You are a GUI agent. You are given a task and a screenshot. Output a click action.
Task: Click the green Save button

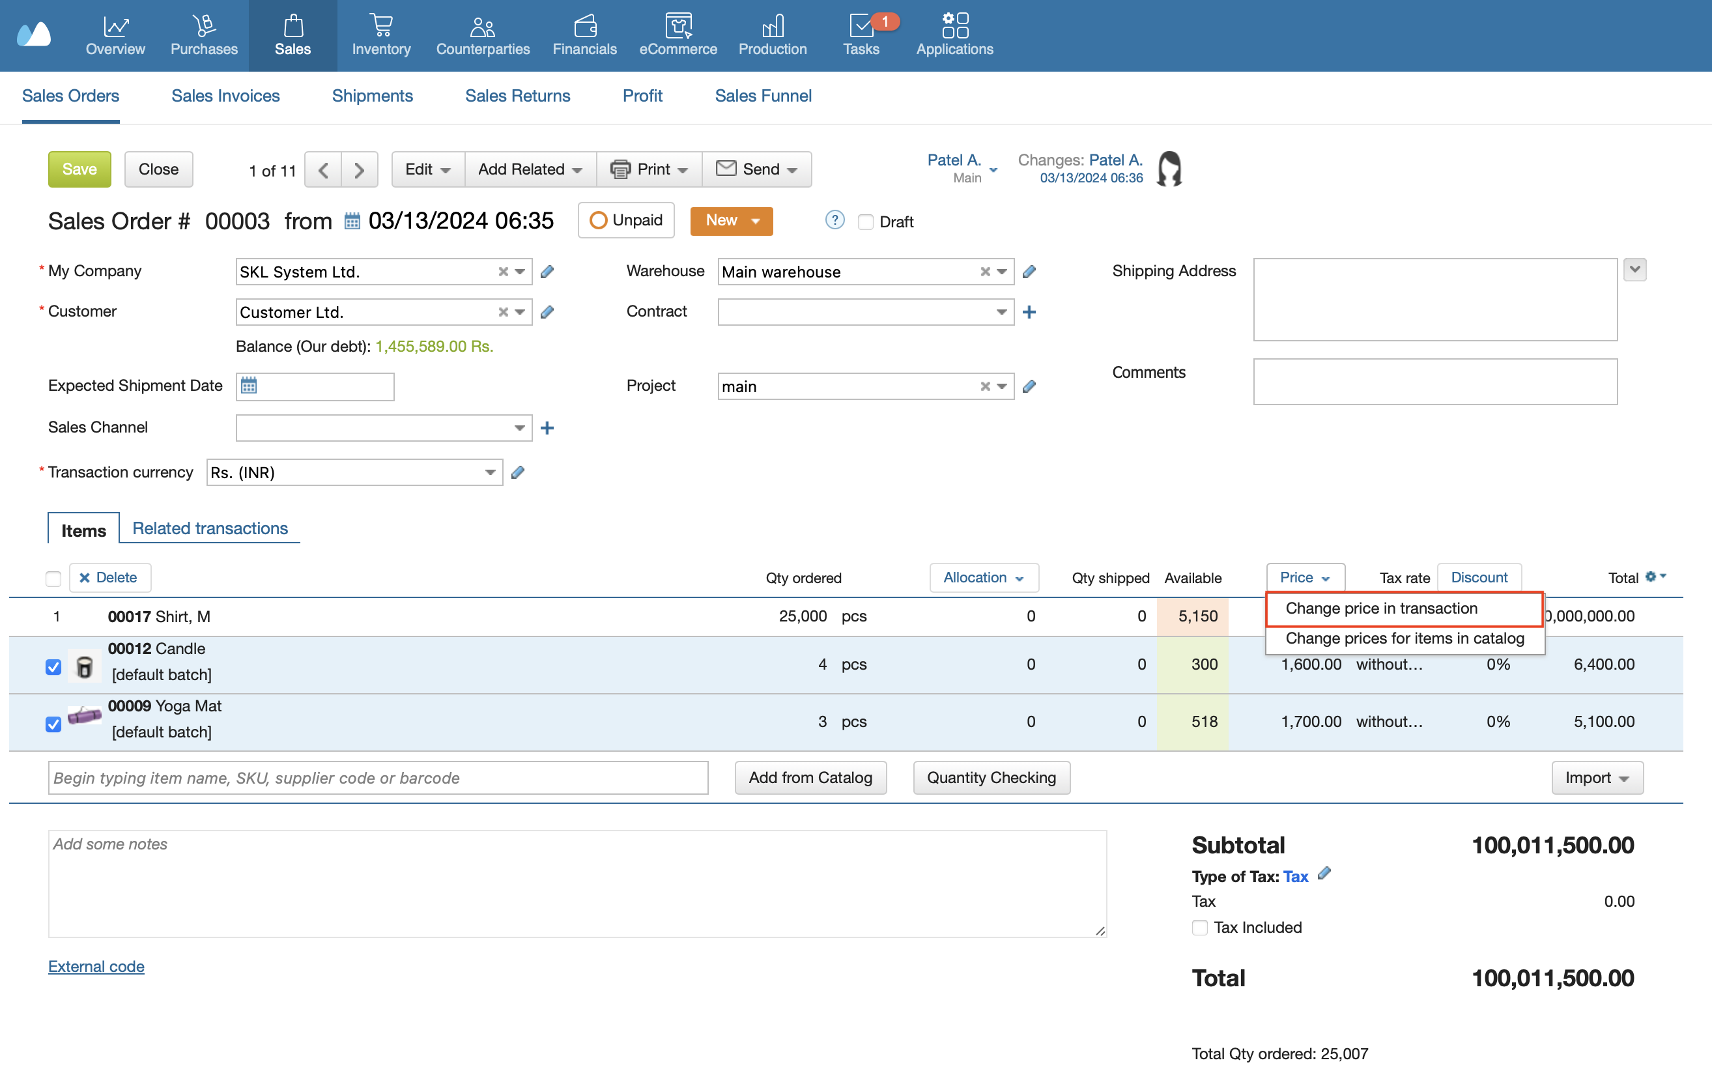click(79, 169)
